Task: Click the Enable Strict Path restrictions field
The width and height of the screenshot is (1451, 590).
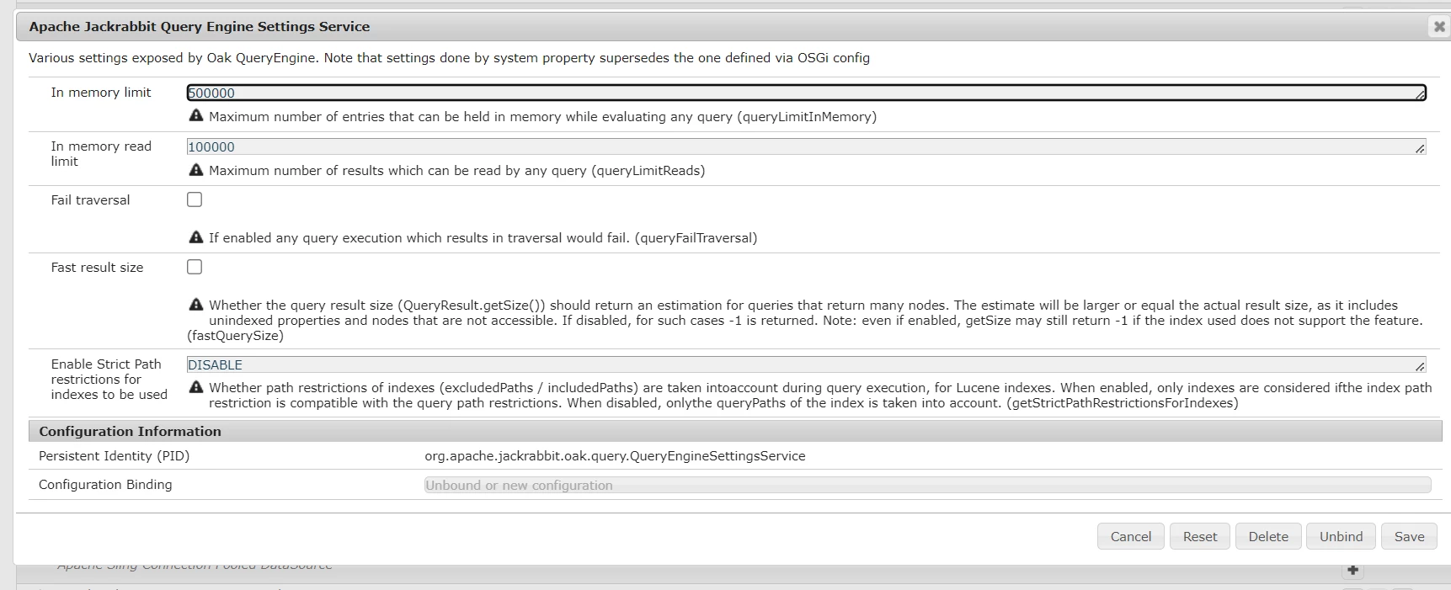Action: point(806,364)
